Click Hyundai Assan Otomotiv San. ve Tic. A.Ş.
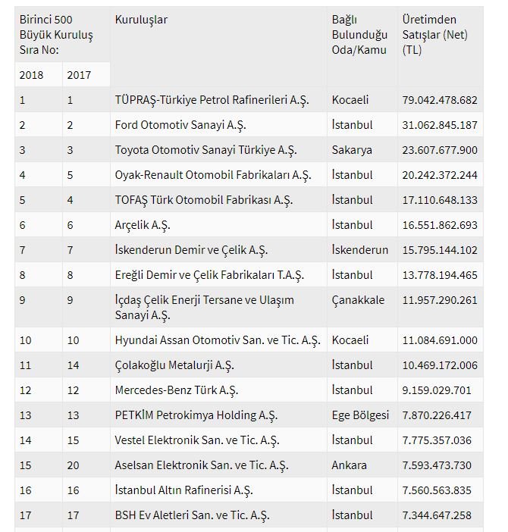 click(218, 340)
